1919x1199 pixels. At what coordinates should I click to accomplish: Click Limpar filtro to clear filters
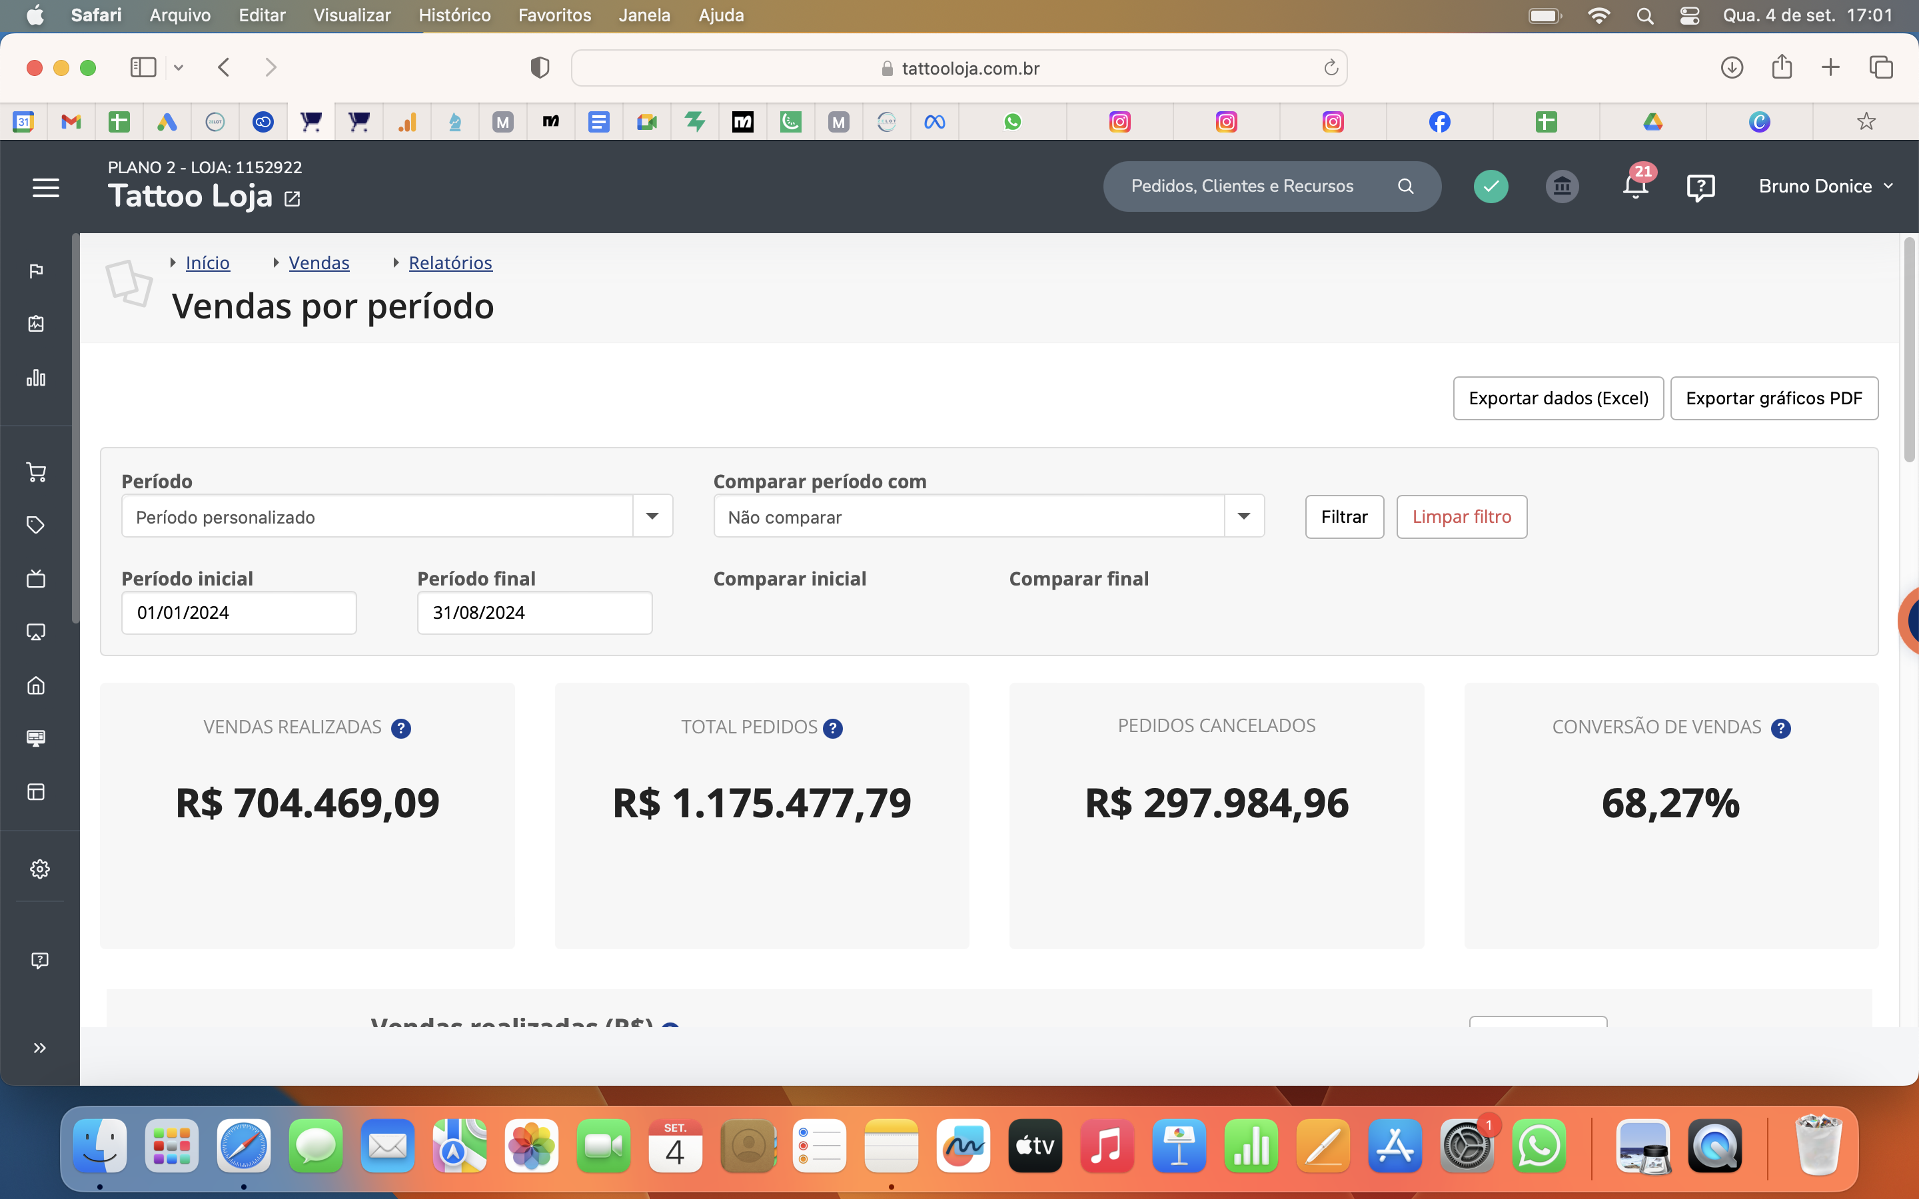point(1461,516)
